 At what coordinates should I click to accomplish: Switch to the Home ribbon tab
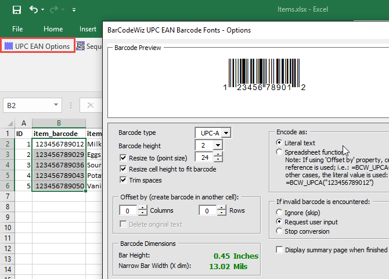tap(53, 29)
